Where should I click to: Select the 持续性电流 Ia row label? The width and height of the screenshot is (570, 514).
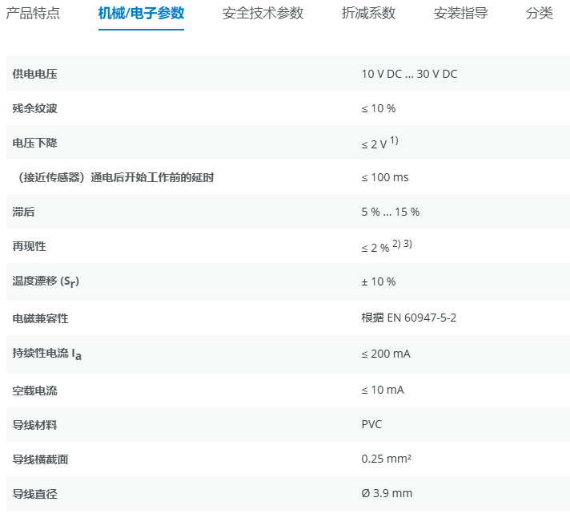click(47, 354)
